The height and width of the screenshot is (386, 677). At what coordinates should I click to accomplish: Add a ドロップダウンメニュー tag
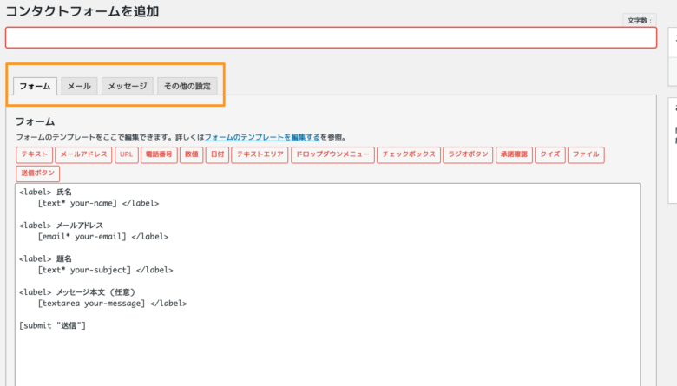click(x=332, y=154)
